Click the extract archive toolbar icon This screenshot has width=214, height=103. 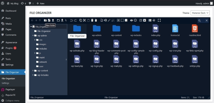coord(141,20)
